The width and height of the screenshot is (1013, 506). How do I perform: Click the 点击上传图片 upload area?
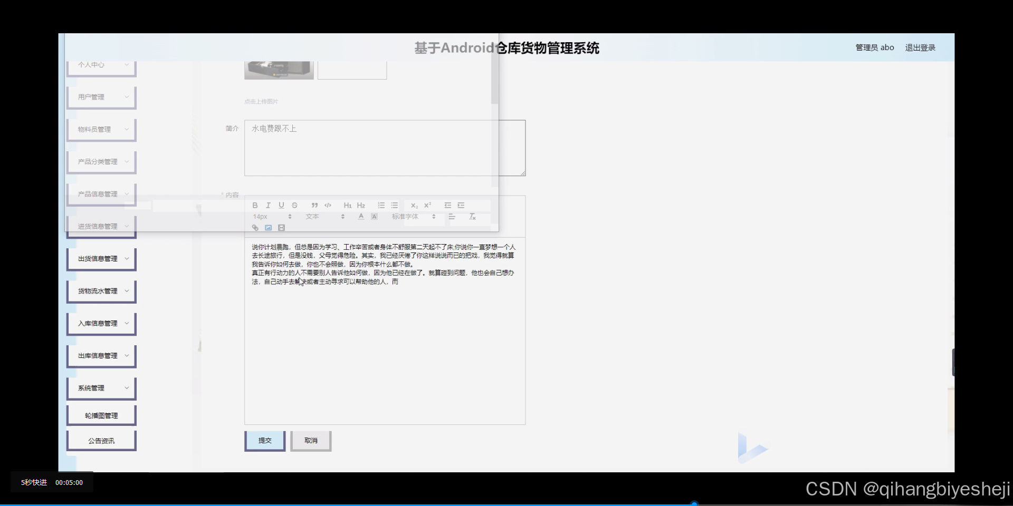pyautogui.click(x=262, y=101)
